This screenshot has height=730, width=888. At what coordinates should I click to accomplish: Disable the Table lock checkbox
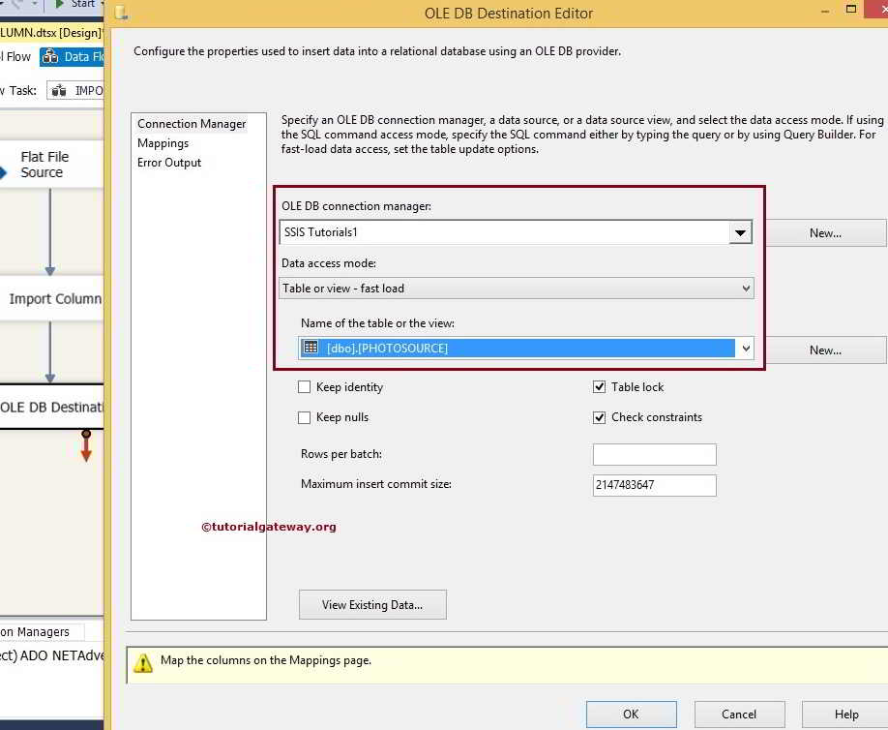(x=602, y=386)
